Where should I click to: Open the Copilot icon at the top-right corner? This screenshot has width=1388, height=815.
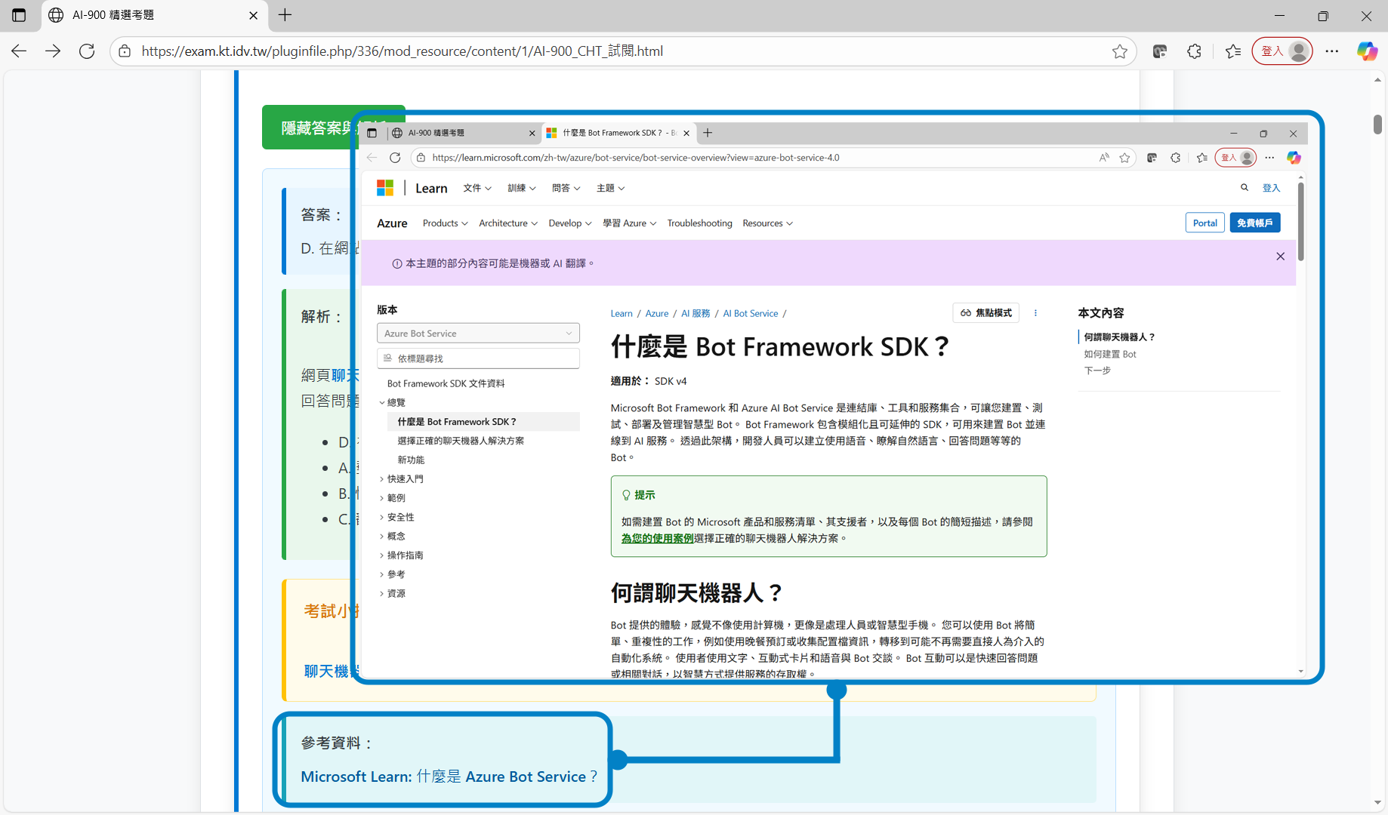[1366, 51]
